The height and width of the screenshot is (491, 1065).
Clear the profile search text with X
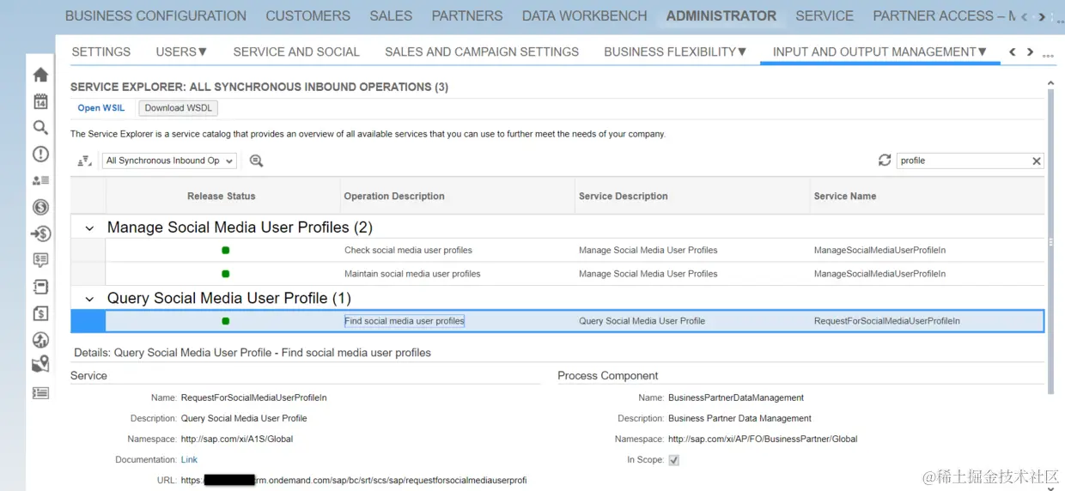(1037, 161)
